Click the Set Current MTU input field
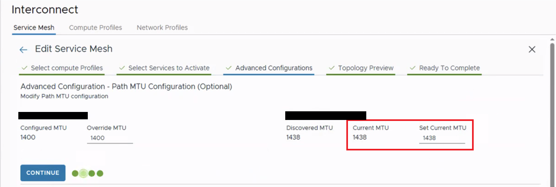 coord(442,138)
